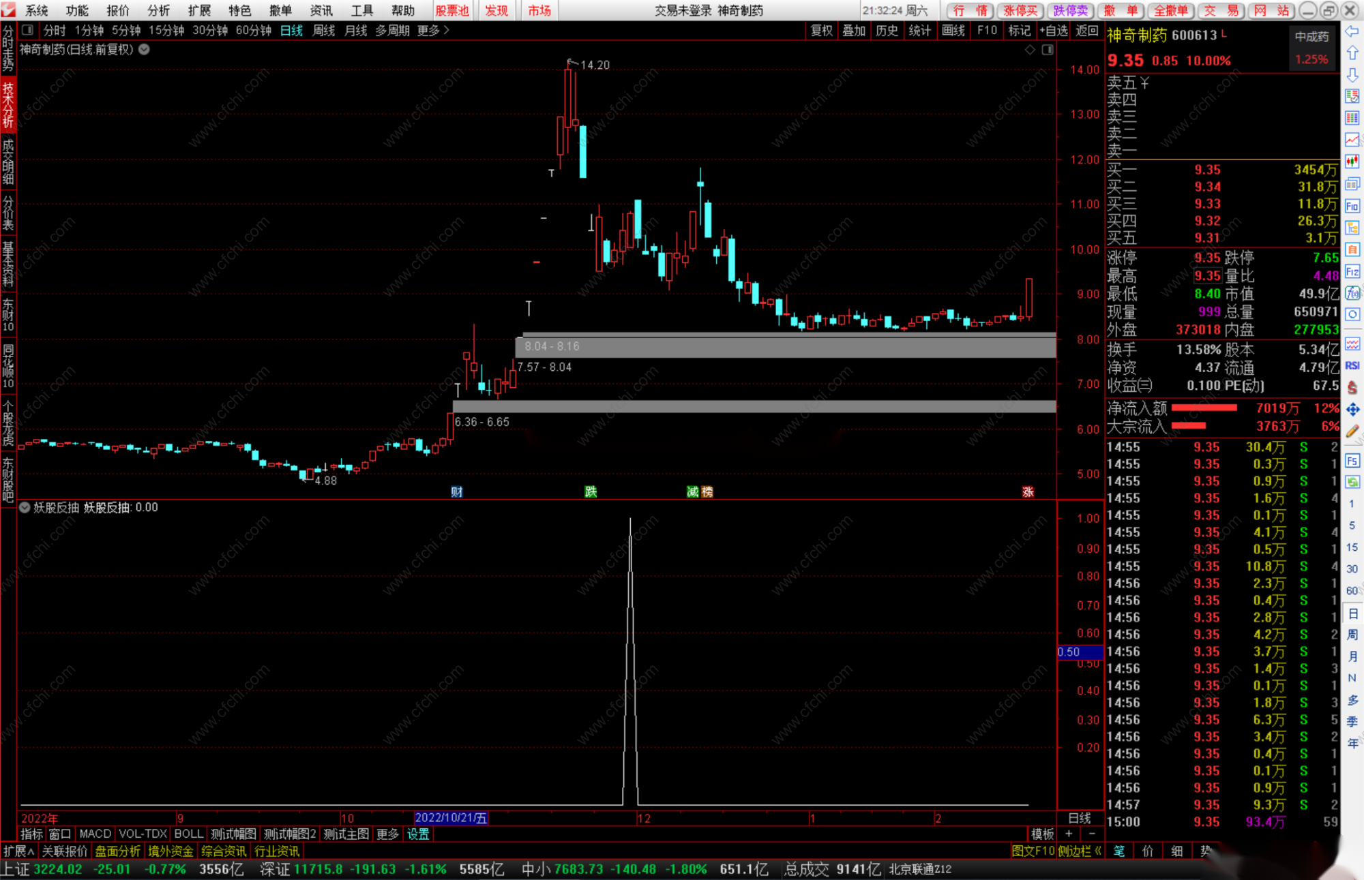1364x880 pixels.
Task: Collapse the 妖股反抽 indicator panel toggle
Action: click(x=25, y=508)
